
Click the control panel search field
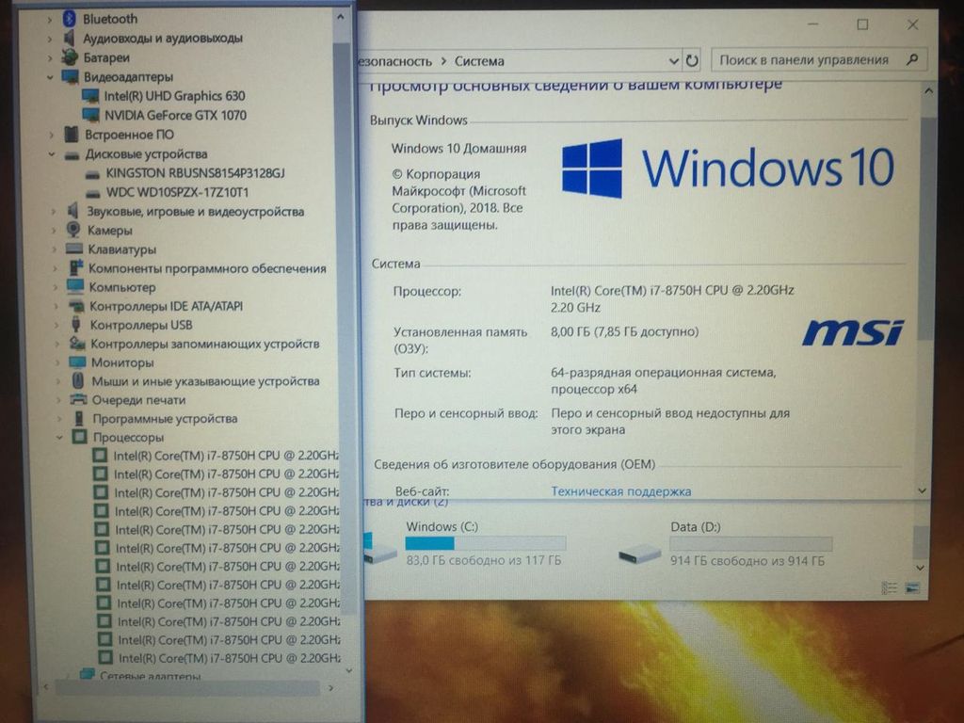pos(808,60)
